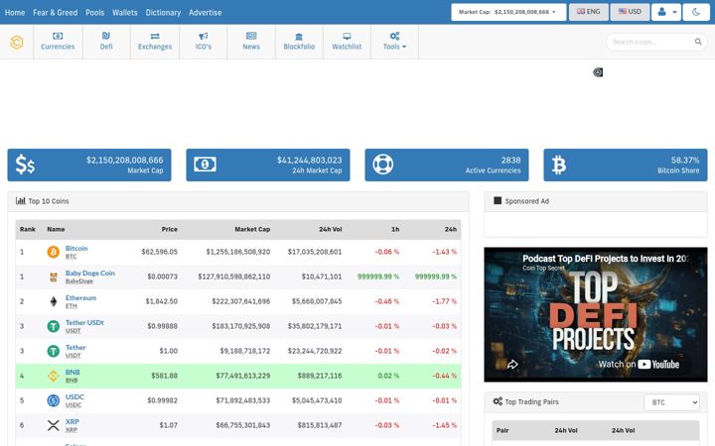
Task: Click the Bitcoin Share icon
Action: [558, 165]
